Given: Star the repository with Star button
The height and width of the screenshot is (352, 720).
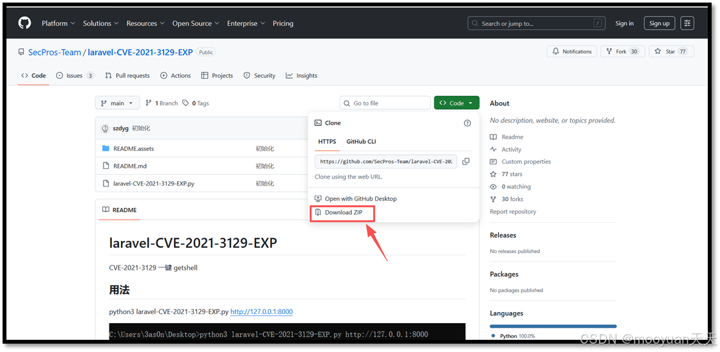Looking at the screenshot, I should click(671, 51).
